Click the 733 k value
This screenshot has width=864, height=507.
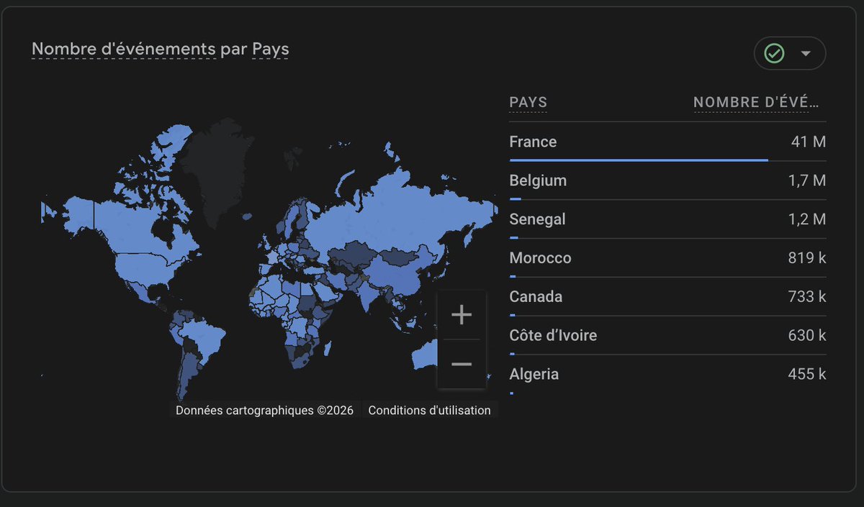click(x=807, y=297)
